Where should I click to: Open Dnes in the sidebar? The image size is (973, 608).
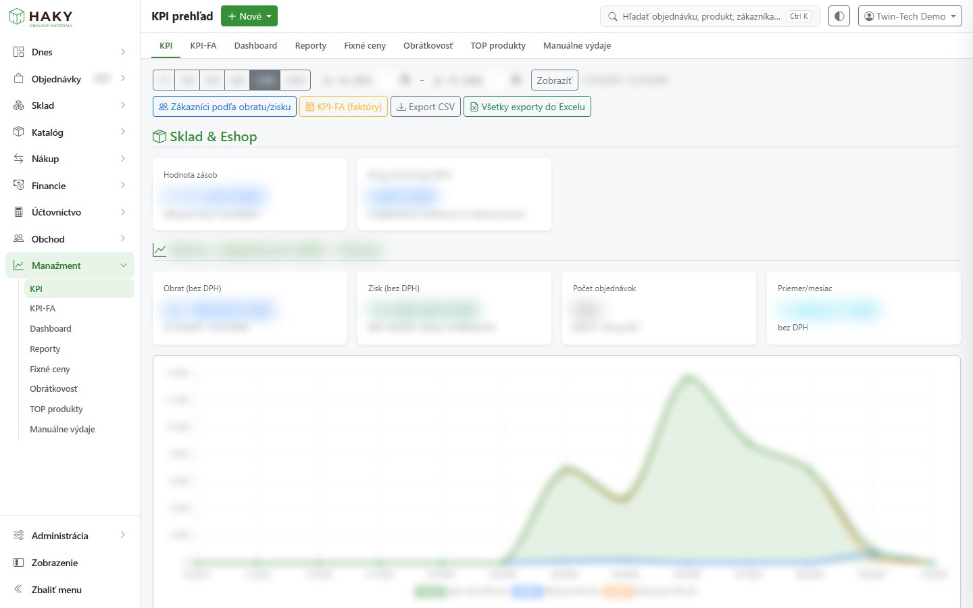coord(70,52)
